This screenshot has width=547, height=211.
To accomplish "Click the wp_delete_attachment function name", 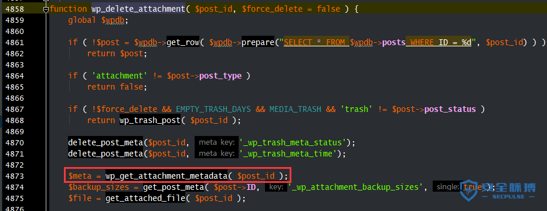I will pyautogui.click(x=138, y=9).
